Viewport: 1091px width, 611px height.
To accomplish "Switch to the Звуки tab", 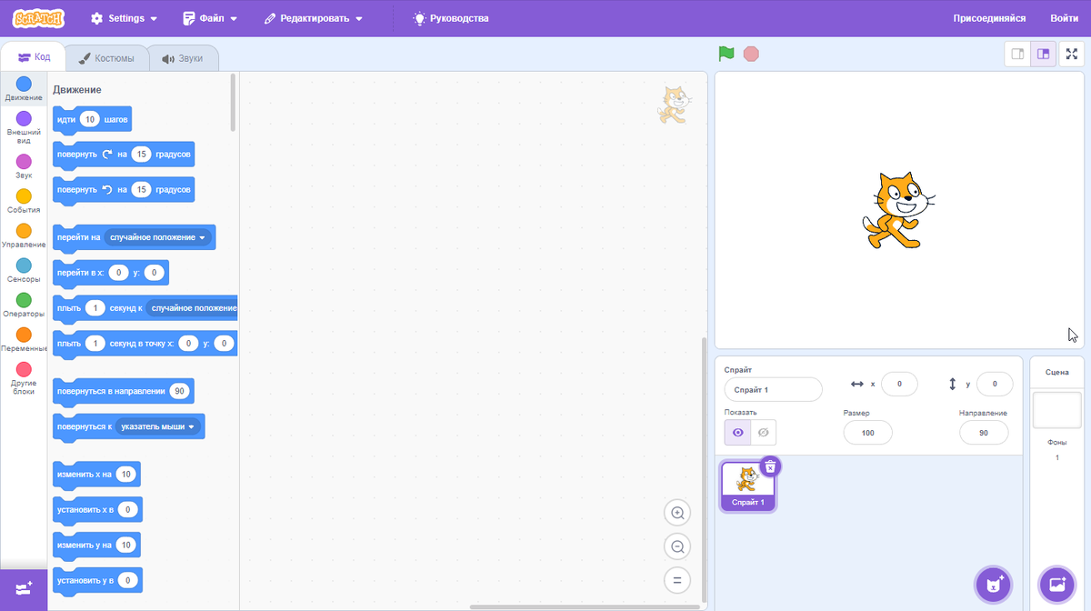I will (x=183, y=58).
